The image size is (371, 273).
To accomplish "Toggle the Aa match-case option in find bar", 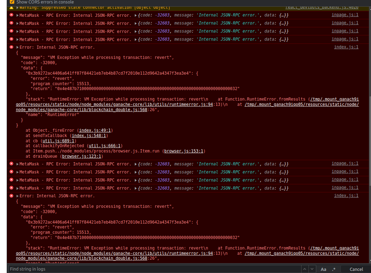I will click(323, 269).
